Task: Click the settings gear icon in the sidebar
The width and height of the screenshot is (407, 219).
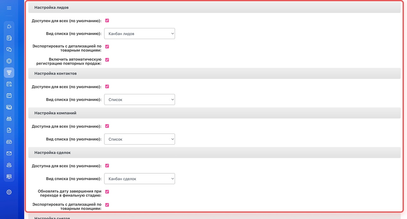Action: coord(9,192)
